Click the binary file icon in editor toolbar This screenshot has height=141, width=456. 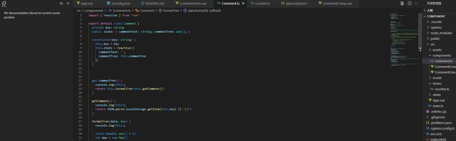tap(402, 3)
